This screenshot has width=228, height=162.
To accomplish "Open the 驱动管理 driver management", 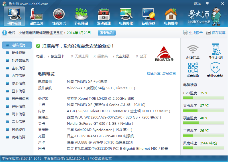I will pos(104,16).
